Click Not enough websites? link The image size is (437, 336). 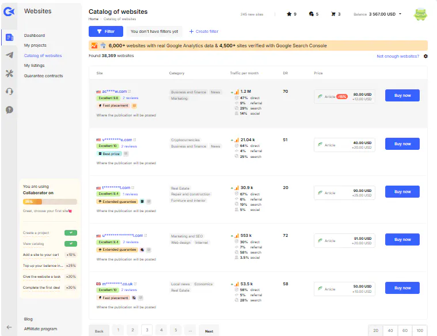(x=398, y=56)
